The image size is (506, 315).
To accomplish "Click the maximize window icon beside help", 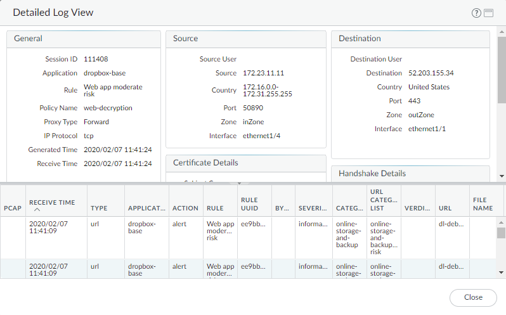I will point(489,13).
